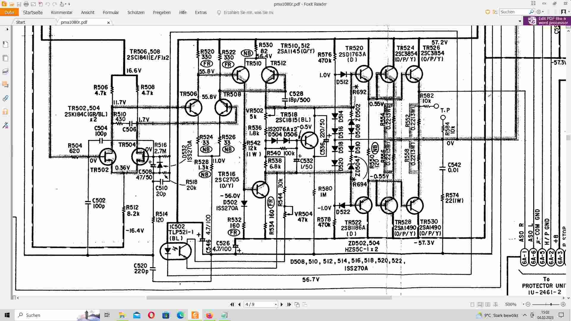Image resolution: width=571 pixels, height=321 pixels.
Task: Click the zoom out minus button
Action: [528, 304]
